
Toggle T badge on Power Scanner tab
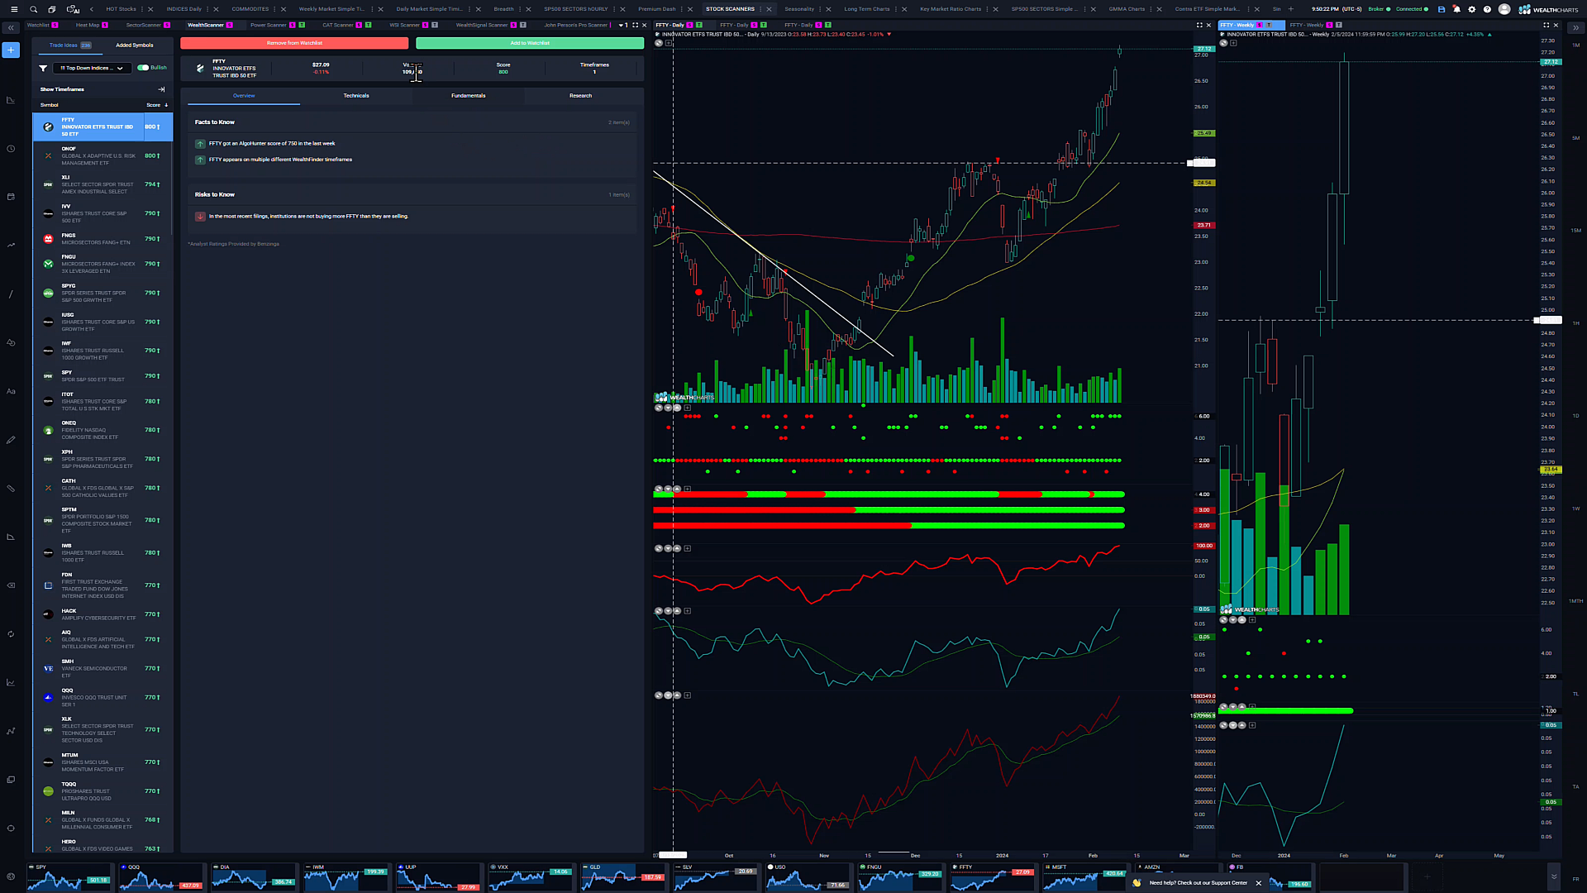(x=301, y=25)
